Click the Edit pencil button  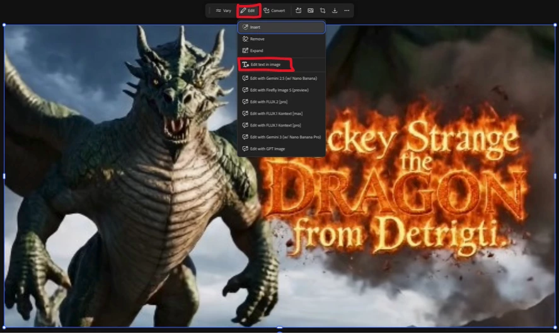(248, 11)
